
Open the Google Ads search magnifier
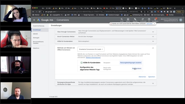[122, 20]
